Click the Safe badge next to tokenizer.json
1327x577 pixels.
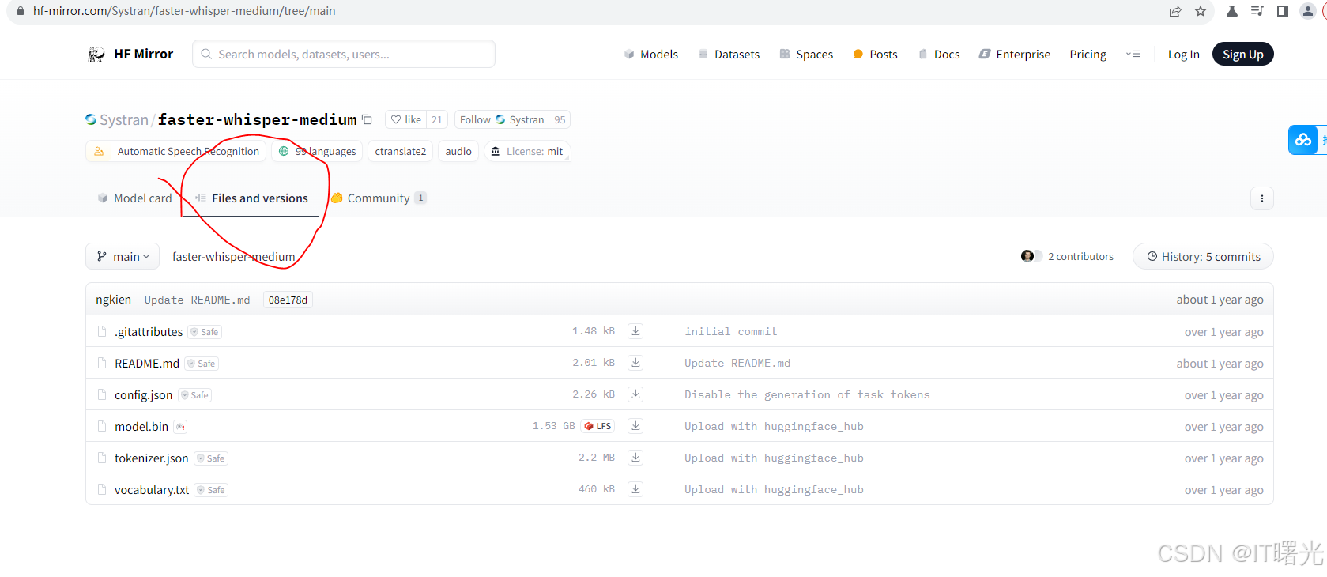pyautogui.click(x=211, y=458)
